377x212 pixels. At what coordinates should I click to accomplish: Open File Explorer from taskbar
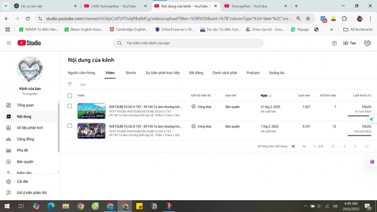click(66, 206)
